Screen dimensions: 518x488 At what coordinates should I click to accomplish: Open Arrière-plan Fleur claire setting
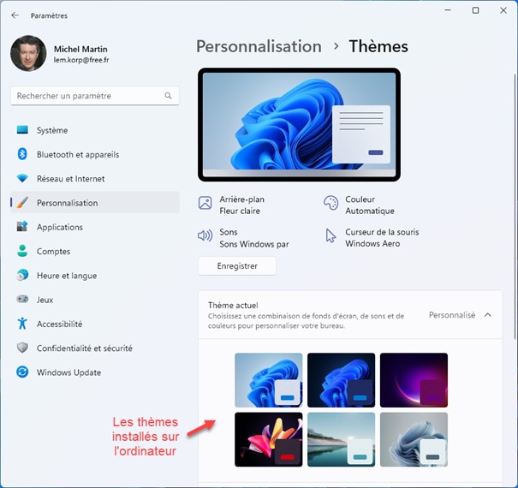241,205
